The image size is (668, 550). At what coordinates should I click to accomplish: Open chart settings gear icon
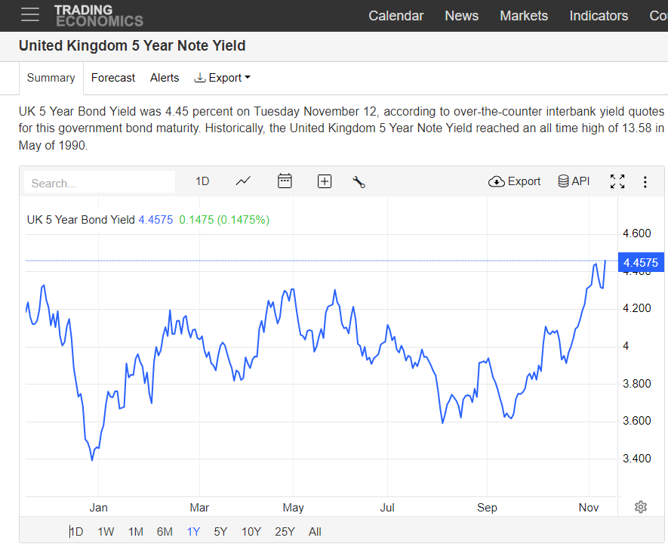641,507
